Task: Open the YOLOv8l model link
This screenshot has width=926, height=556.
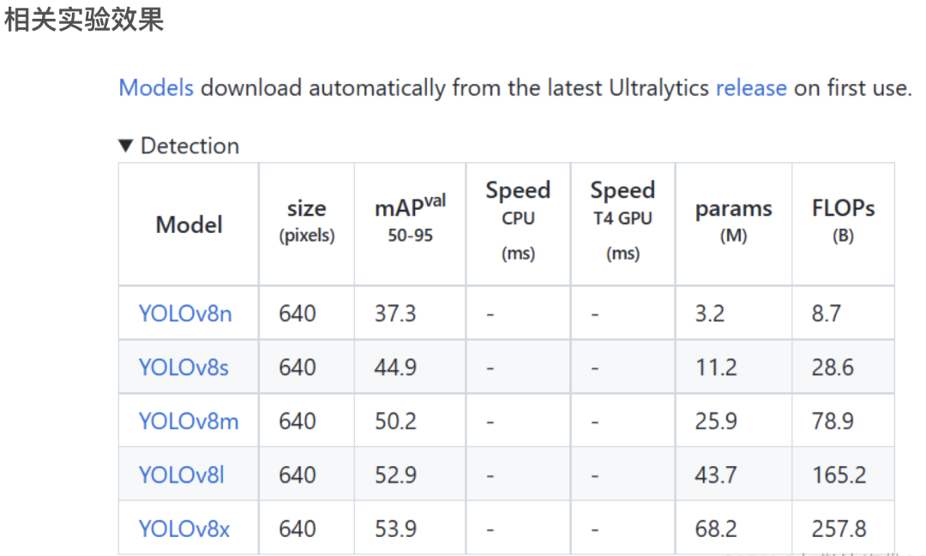Action: [182, 475]
